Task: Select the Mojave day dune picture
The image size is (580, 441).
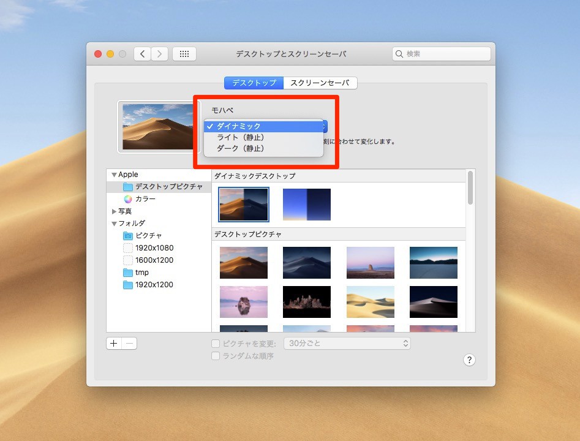Action: pos(244,263)
